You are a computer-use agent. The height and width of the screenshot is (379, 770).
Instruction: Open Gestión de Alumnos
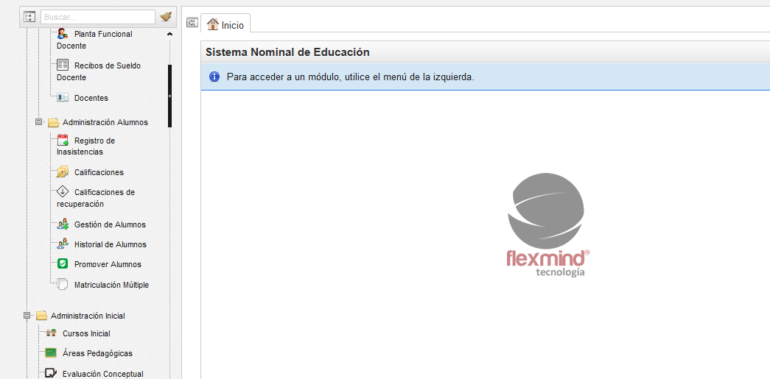point(110,224)
